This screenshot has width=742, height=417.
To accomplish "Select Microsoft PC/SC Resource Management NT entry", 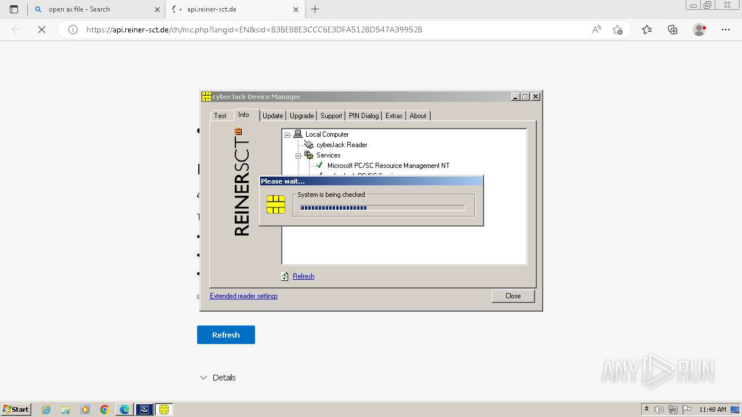I will 388,166.
